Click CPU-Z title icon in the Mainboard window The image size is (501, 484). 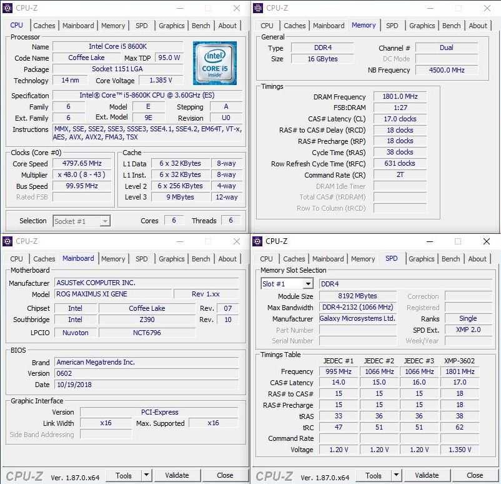(x=8, y=241)
